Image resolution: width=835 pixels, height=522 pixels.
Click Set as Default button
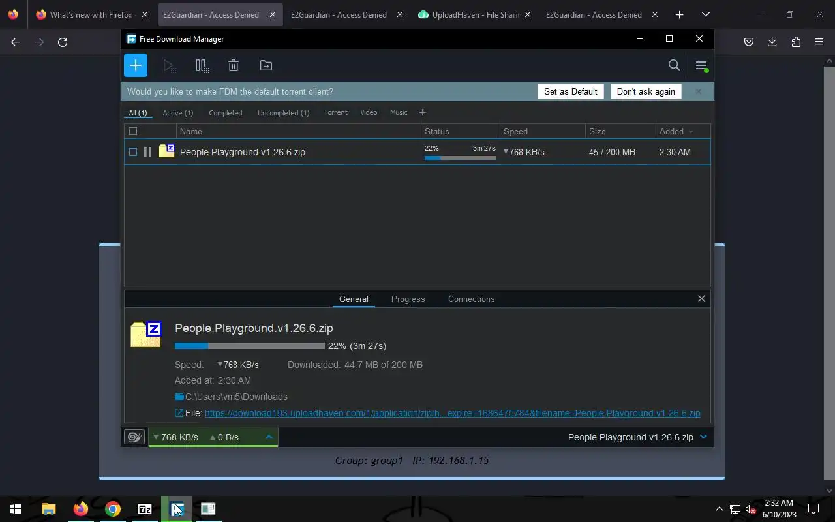coord(571,91)
